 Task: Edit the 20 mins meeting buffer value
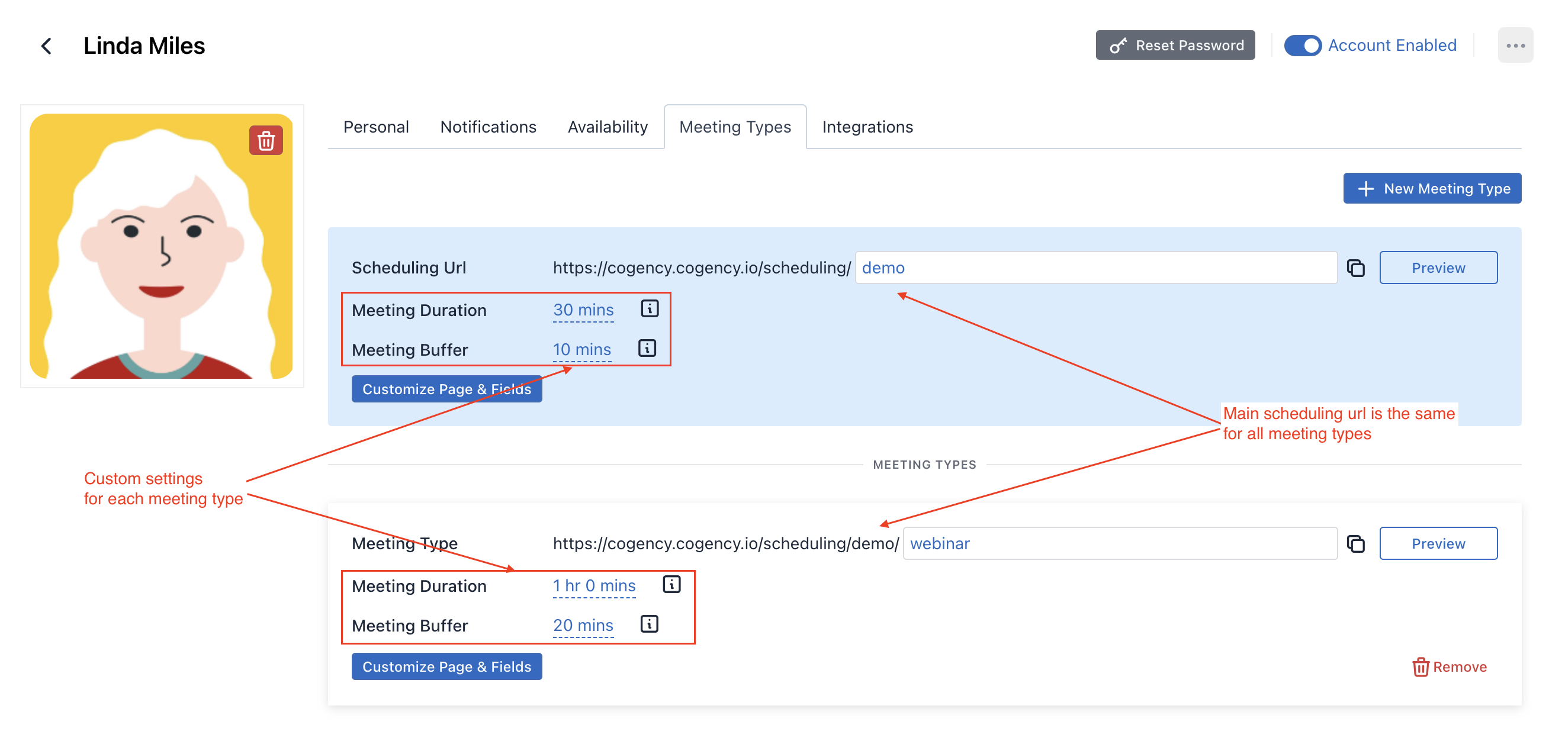coord(583,626)
